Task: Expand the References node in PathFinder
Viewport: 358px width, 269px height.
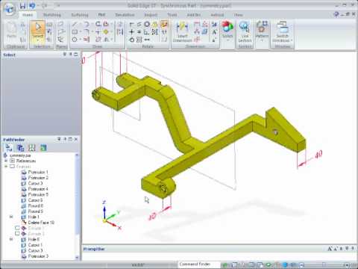Action: pyautogui.click(x=6, y=161)
